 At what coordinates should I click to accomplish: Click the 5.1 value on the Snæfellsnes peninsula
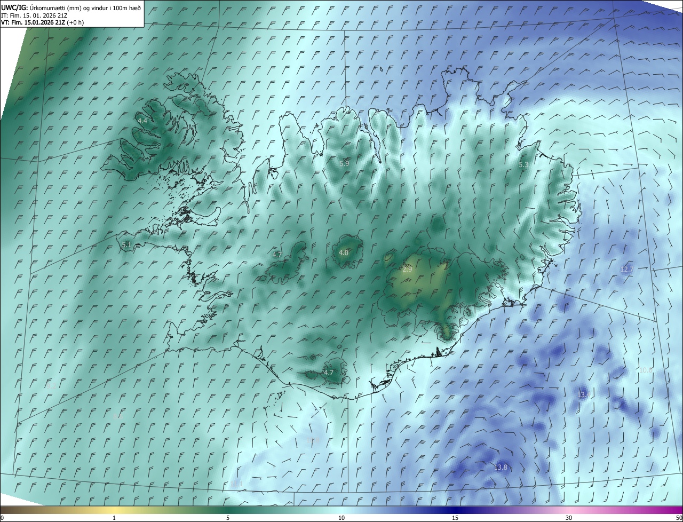coord(126,245)
